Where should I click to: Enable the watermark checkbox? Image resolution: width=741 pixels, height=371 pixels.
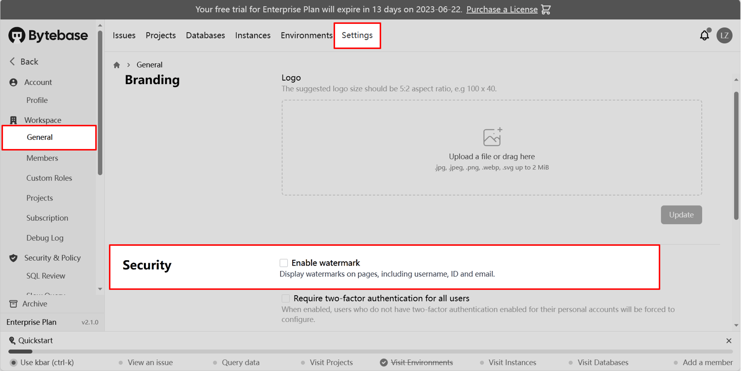click(x=284, y=263)
